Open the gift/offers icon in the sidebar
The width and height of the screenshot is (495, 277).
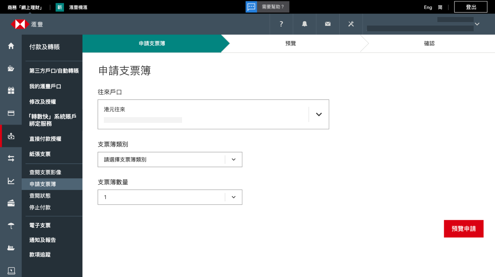click(x=11, y=90)
